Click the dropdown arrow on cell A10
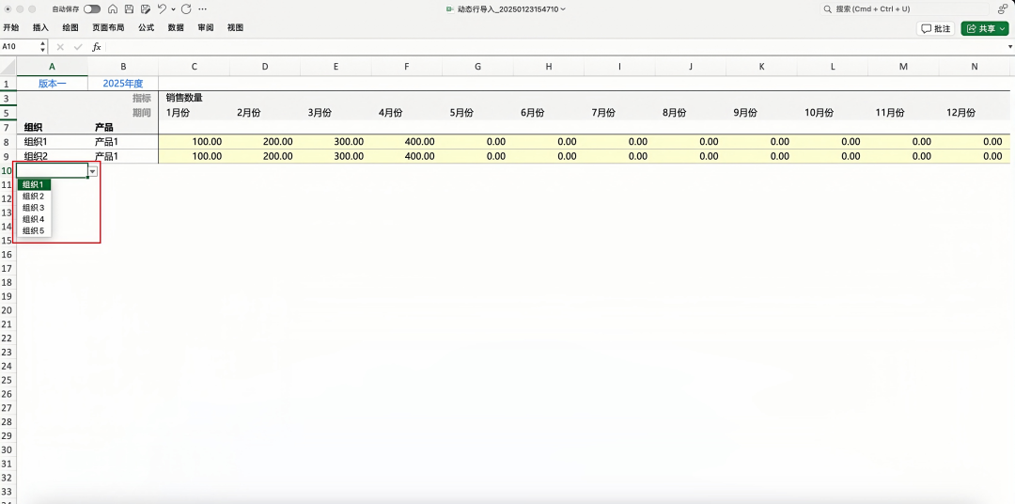 point(93,171)
